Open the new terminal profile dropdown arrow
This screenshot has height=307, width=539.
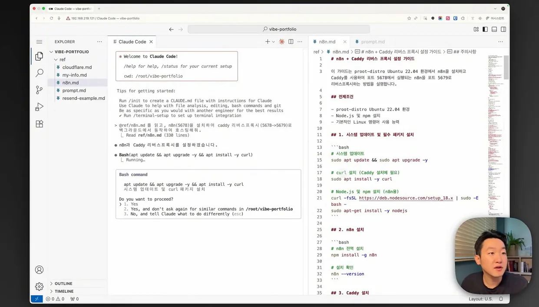point(273,42)
